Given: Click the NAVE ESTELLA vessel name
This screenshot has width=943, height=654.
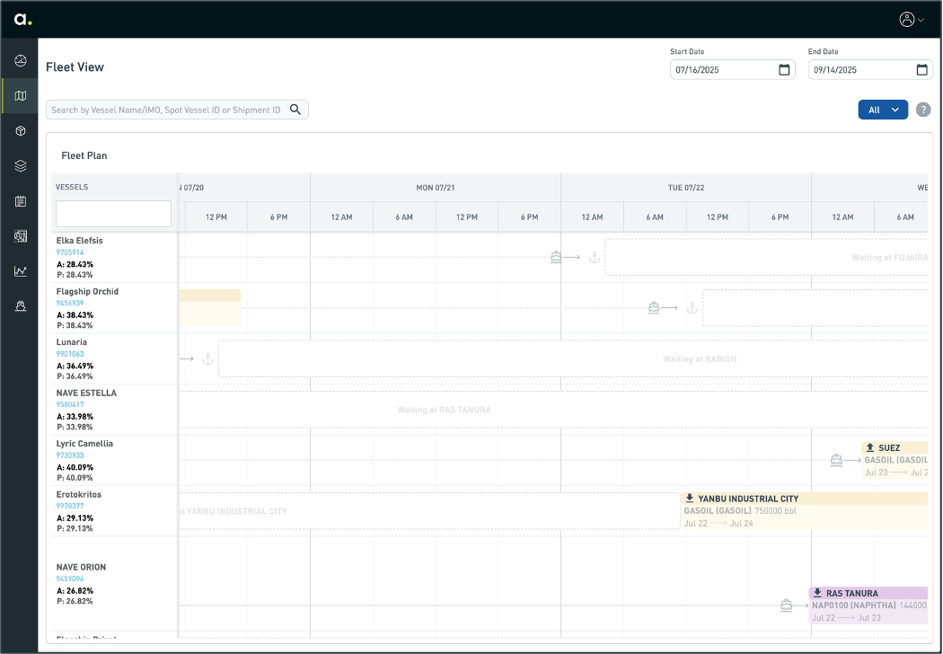Looking at the screenshot, I should point(86,393).
